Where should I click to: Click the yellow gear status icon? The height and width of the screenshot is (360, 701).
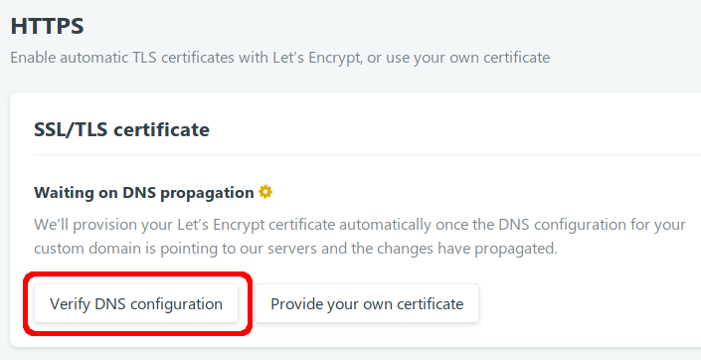click(x=265, y=192)
